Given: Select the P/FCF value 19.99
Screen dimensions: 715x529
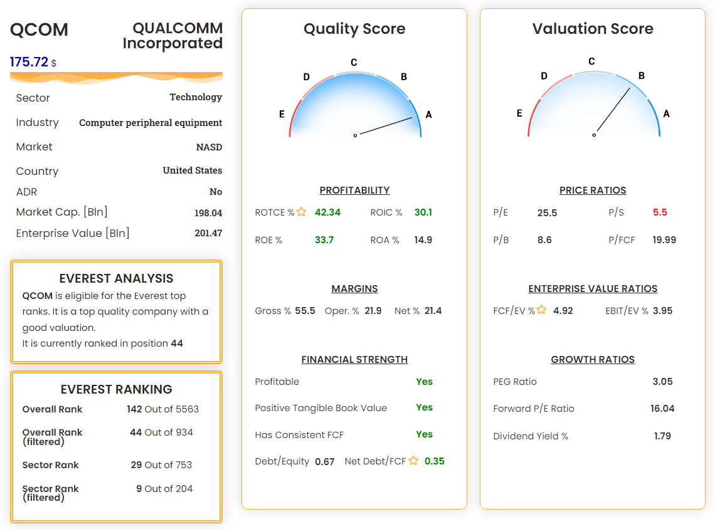Looking at the screenshot, I should 664,239.
